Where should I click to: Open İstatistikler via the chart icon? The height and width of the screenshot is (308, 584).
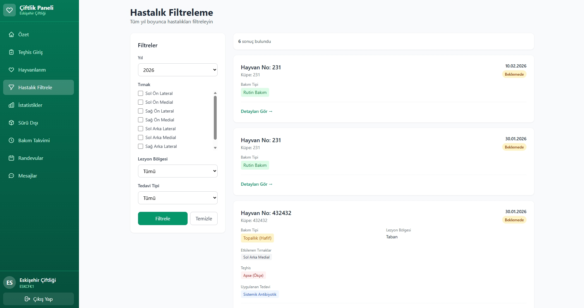point(11,105)
